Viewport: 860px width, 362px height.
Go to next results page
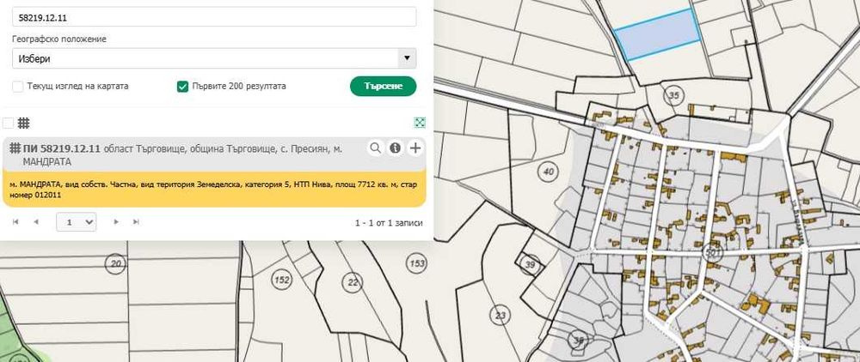pyautogui.click(x=116, y=222)
